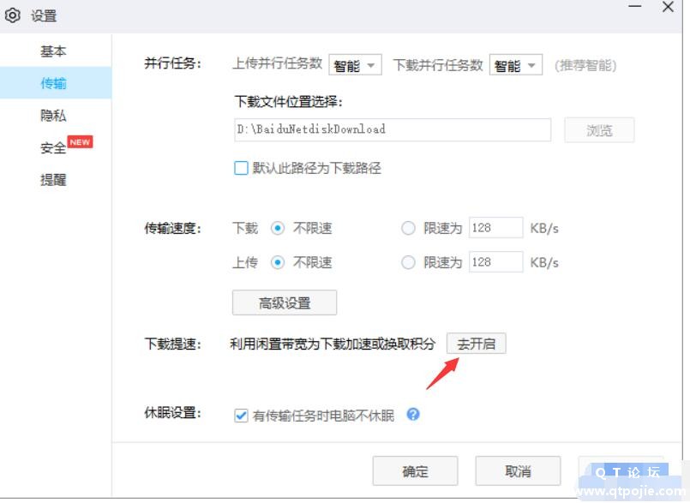The width and height of the screenshot is (690, 503).
Task: Click the settings gear icon in title bar
Action: [12, 15]
